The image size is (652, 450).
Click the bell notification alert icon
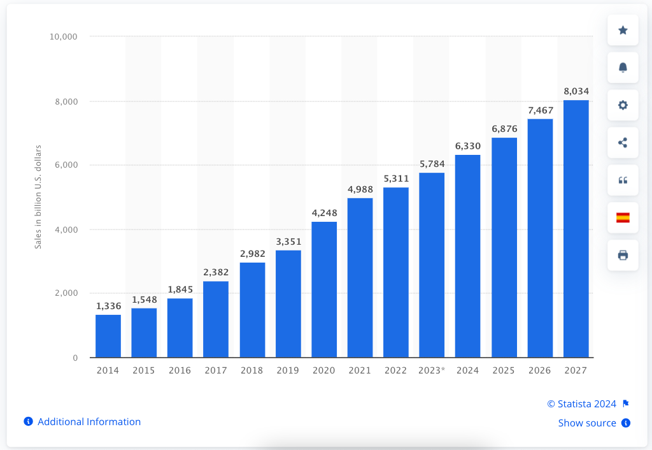pyautogui.click(x=623, y=68)
